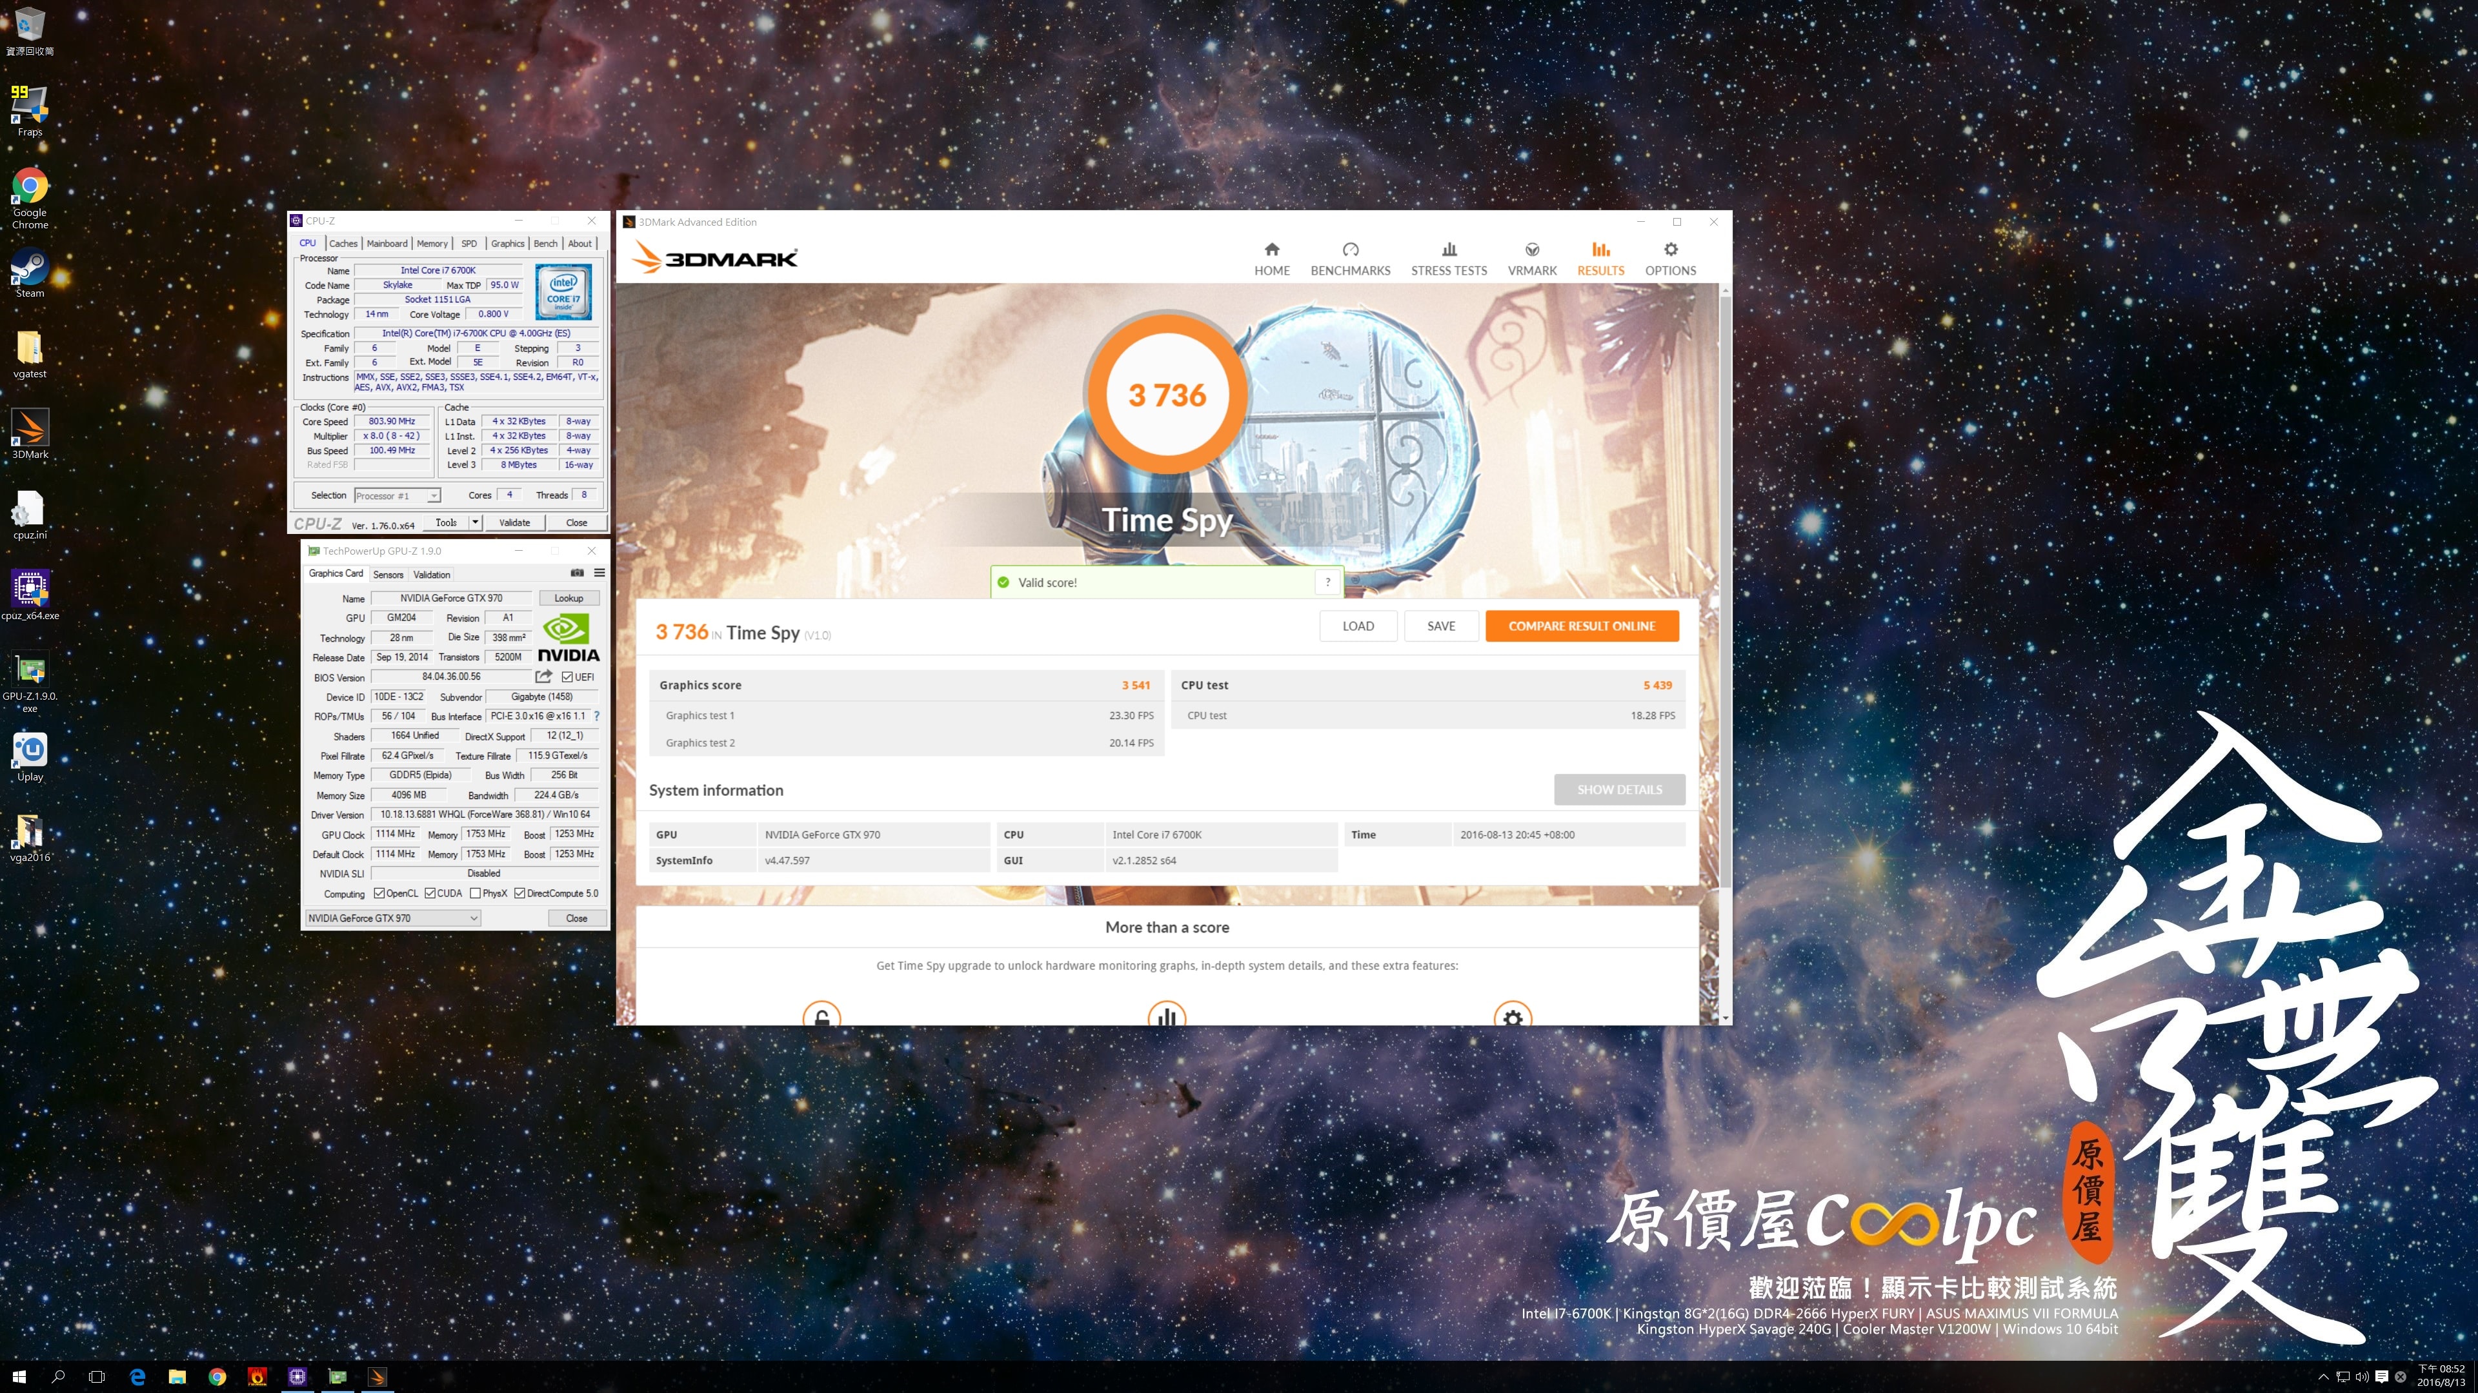Expand the Processor #1 selection dropdown
Image resolution: width=2478 pixels, height=1393 pixels.
434,495
